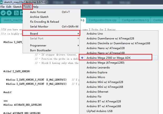163x114 pixels.
Task: Click the stray 'aaa' text line
Action: [6, 101]
